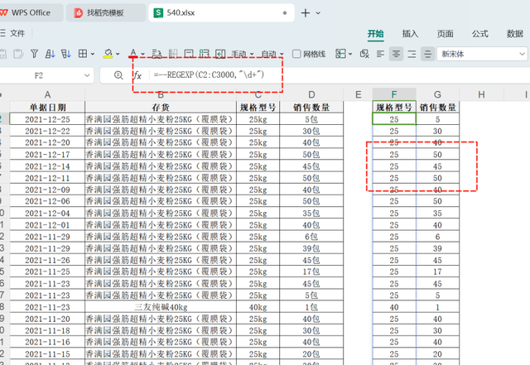Click cell 6包
The width and height of the screenshot is (530, 365).
(311, 237)
